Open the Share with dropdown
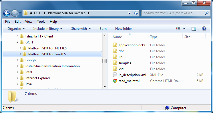 (81, 29)
